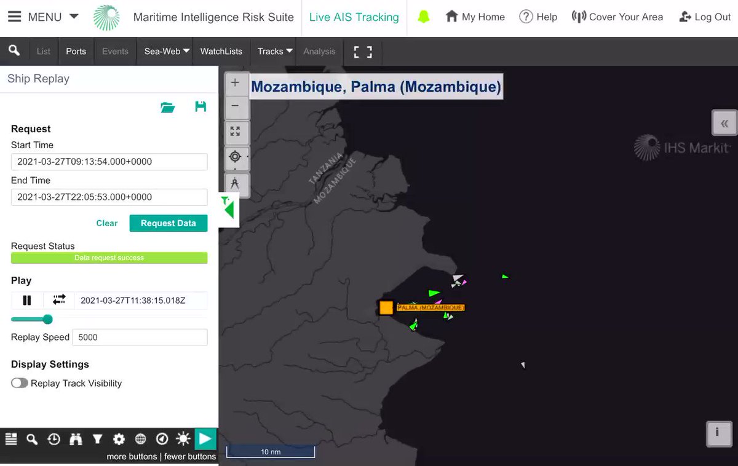Toggle fullscreen map view icon
This screenshot has width=738, height=466.
click(x=363, y=52)
